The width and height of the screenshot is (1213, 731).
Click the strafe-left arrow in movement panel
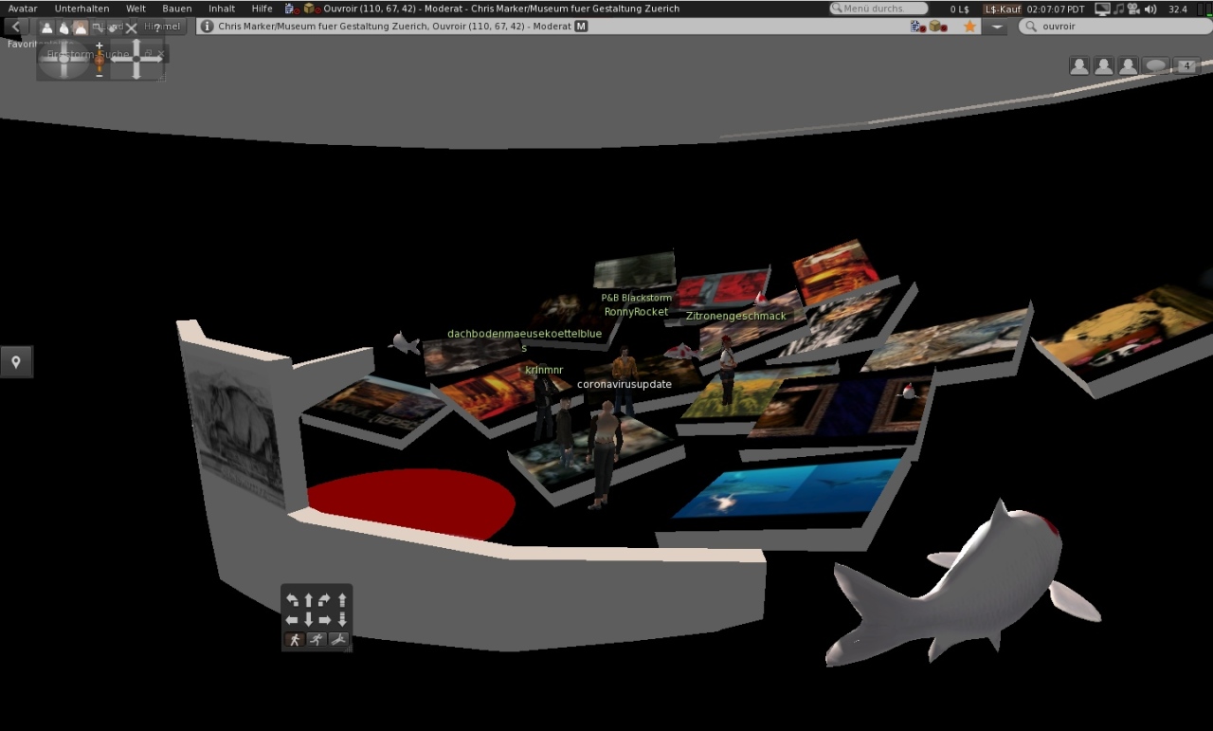(292, 619)
